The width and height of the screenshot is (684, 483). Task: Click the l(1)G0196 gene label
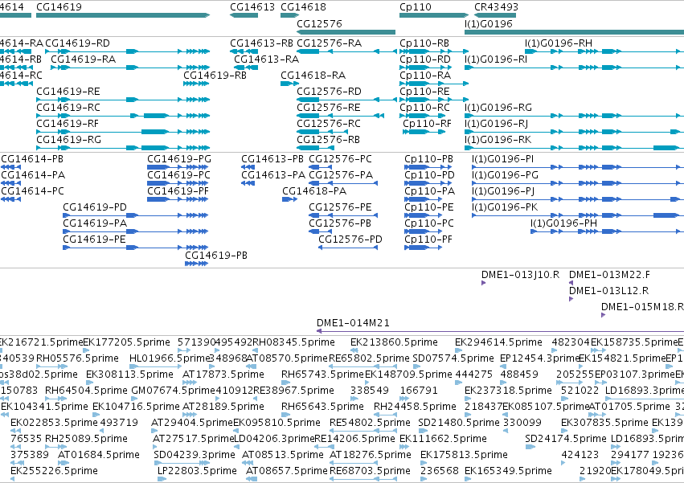coord(489,23)
